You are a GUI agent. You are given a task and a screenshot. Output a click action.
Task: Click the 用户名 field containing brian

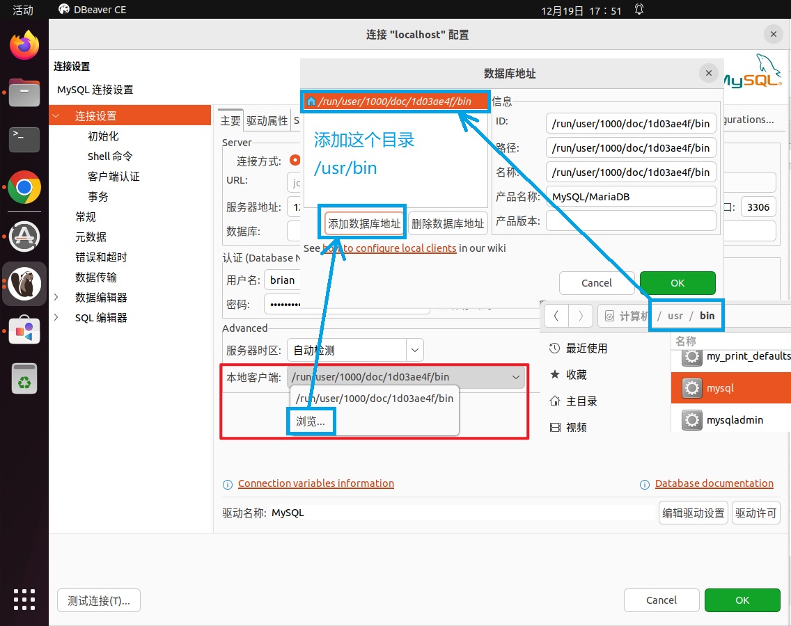click(x=283, y=280)
